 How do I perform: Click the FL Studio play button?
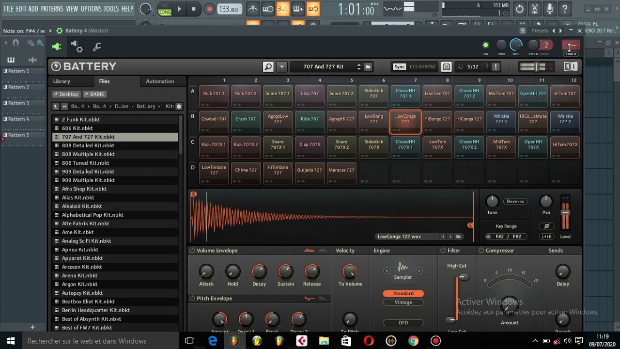coord(179,9)
